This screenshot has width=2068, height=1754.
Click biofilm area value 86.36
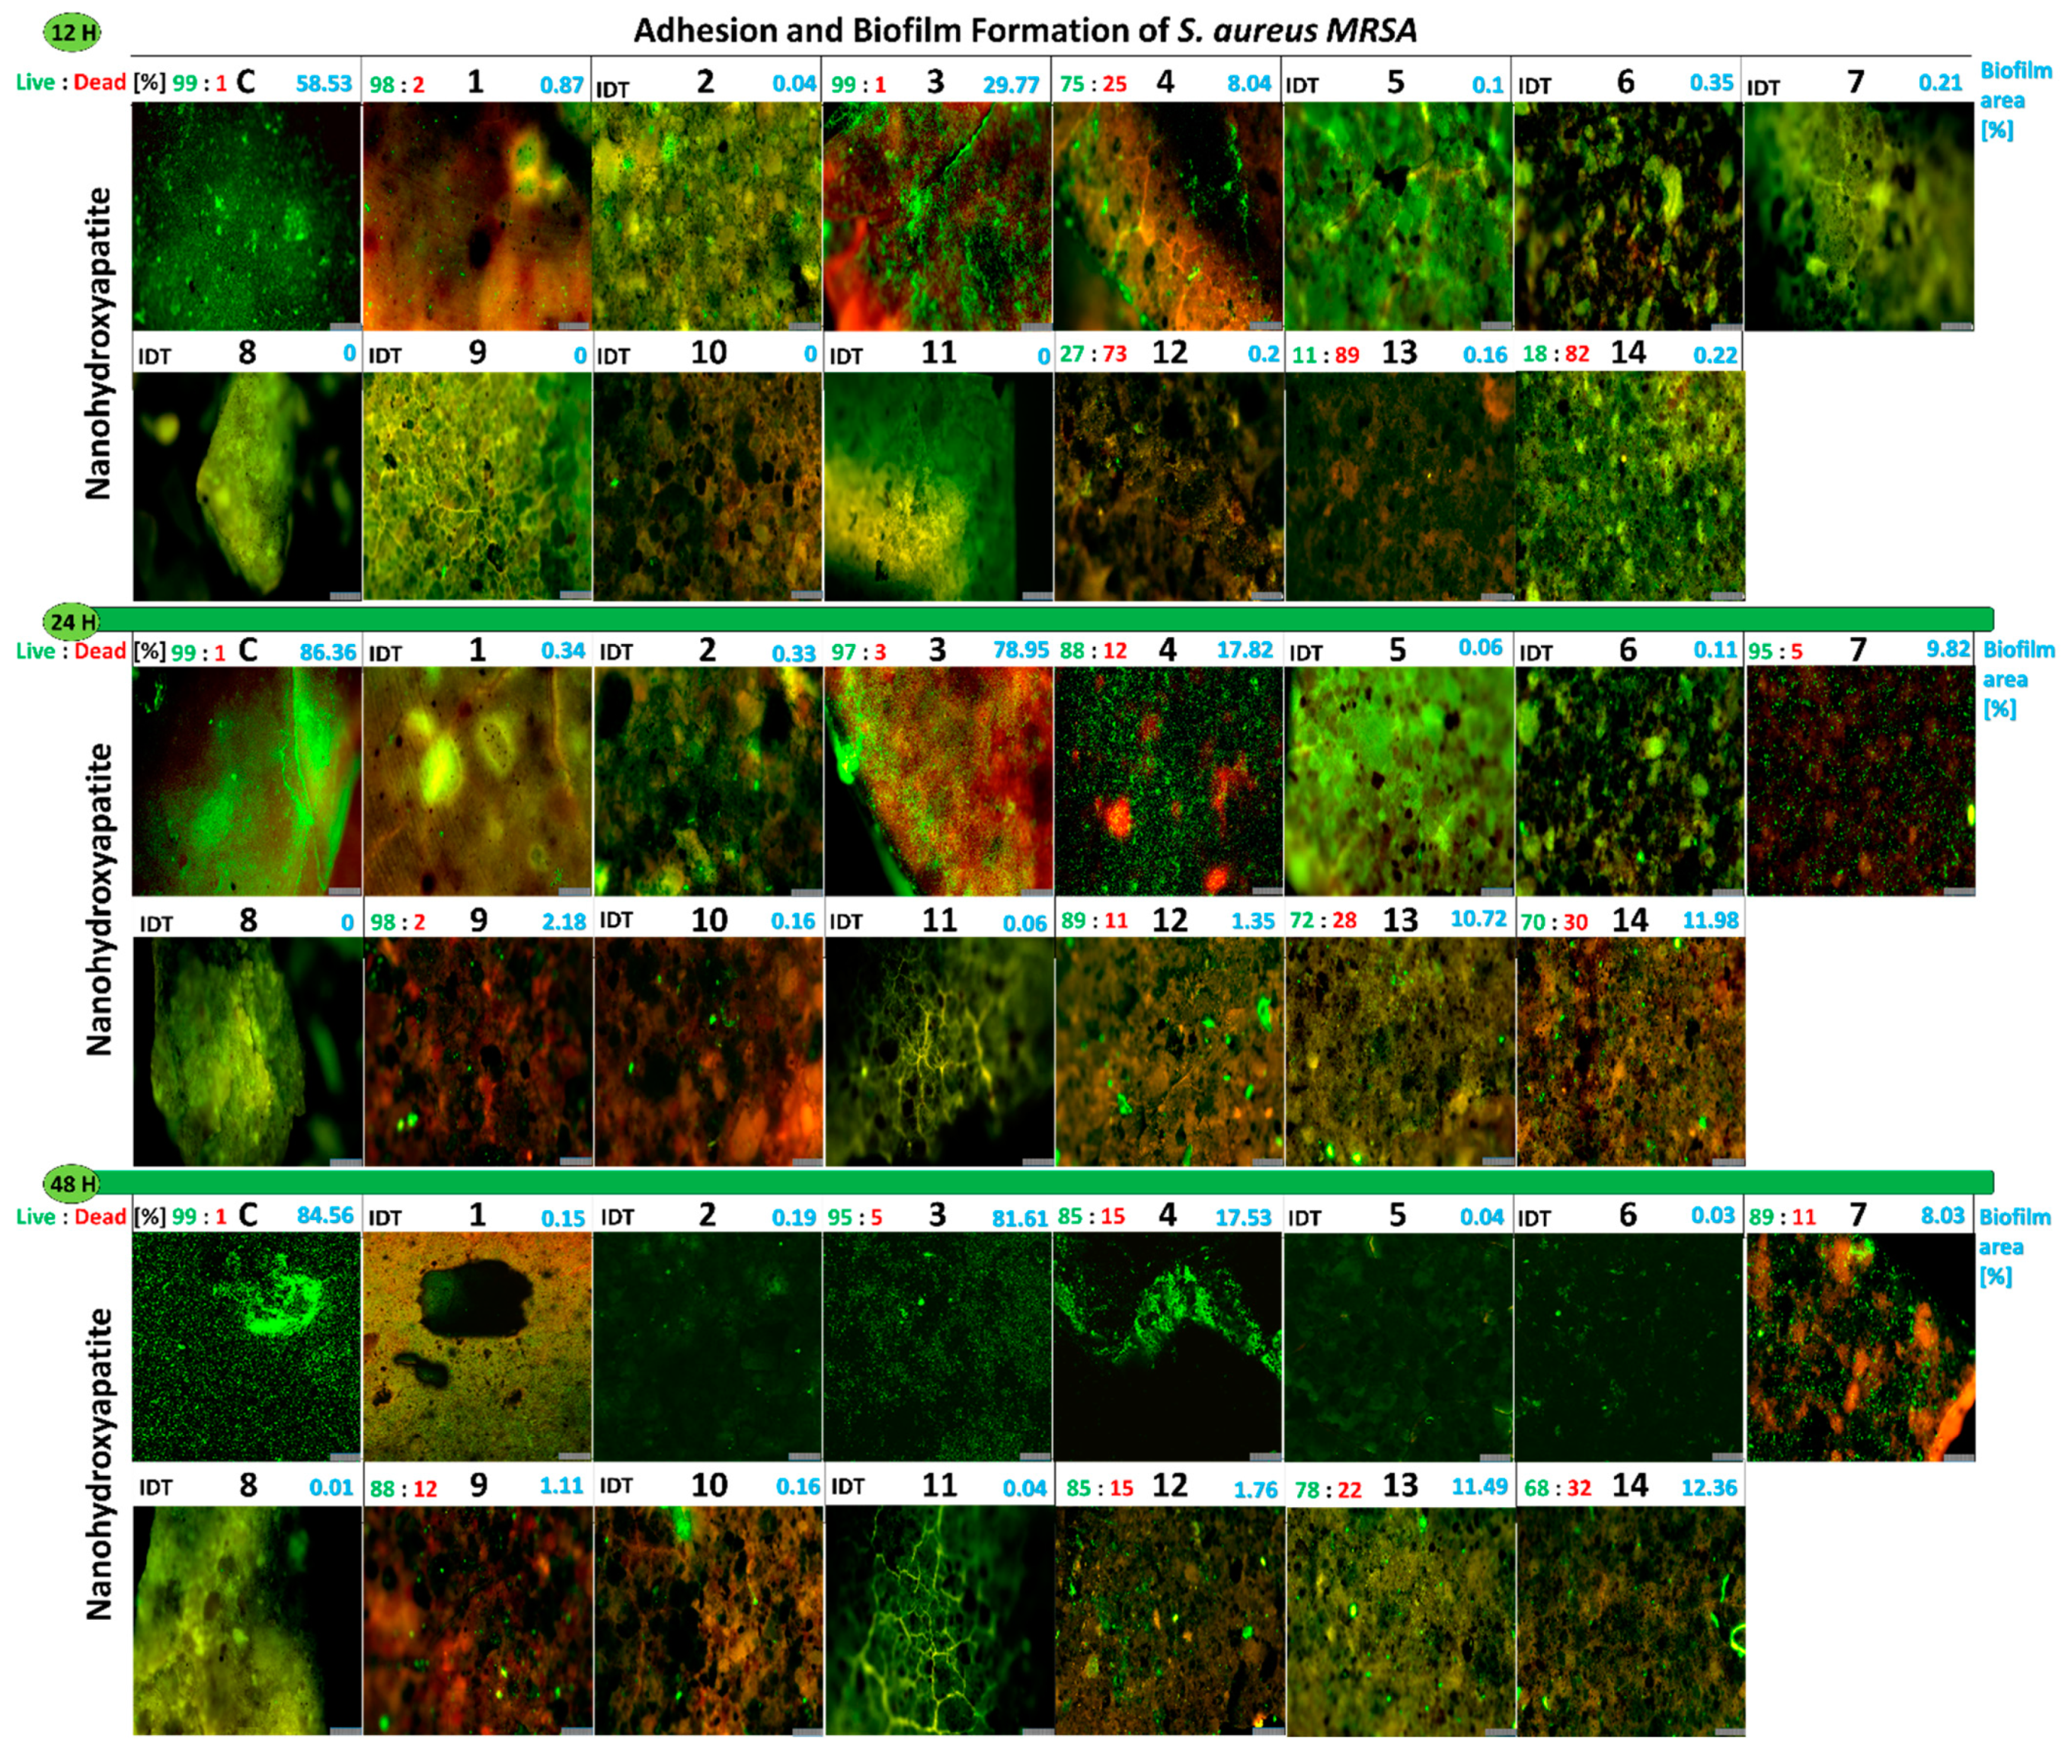328,652
